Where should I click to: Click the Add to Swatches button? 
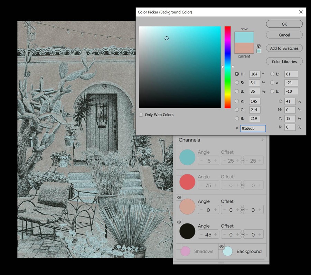click(284, 48)
